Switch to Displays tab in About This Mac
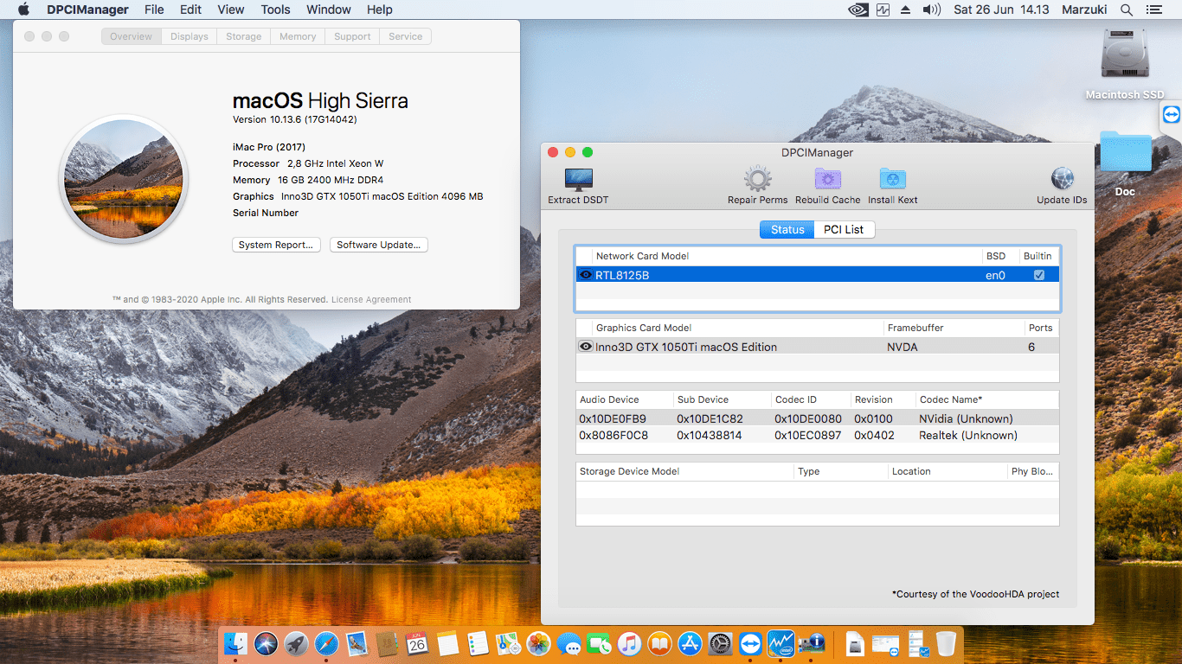 tap(190, 36)
